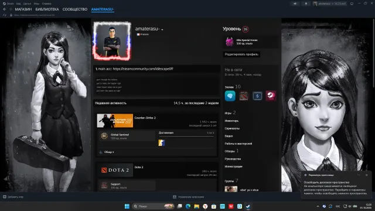The height and width of the screenshot is (211, 375).
Task: Click the Elite Special Forces featured badge icon
Action: (230, 42)
